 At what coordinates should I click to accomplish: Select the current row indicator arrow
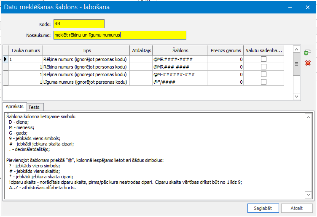click(5, 59)
